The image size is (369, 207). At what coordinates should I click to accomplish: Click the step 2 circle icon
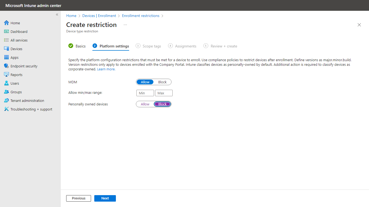click(95, 46)
